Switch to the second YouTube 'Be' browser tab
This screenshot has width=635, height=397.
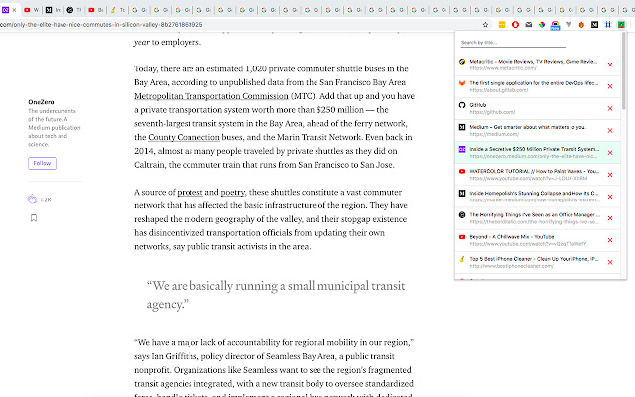(96, 10)
